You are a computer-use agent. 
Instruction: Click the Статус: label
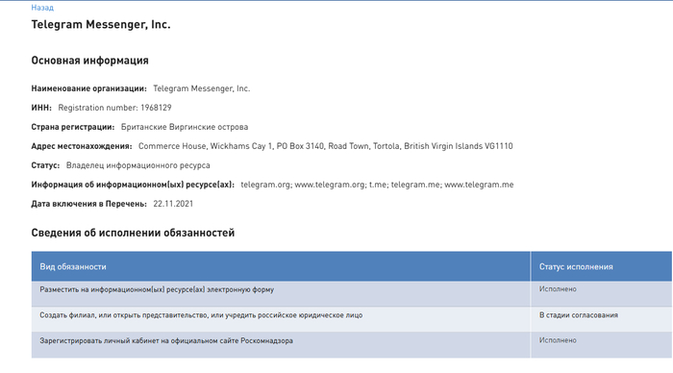pos(45,165)
